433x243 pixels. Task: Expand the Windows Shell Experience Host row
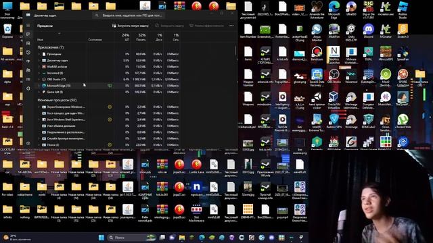click(x=39, y=119)
